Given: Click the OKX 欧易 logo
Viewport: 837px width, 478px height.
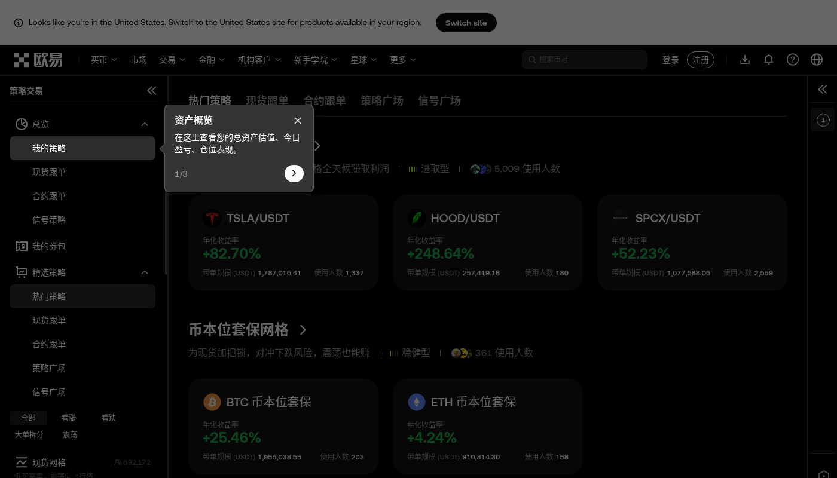Looking at the screenshot, I should pos(38,60).
